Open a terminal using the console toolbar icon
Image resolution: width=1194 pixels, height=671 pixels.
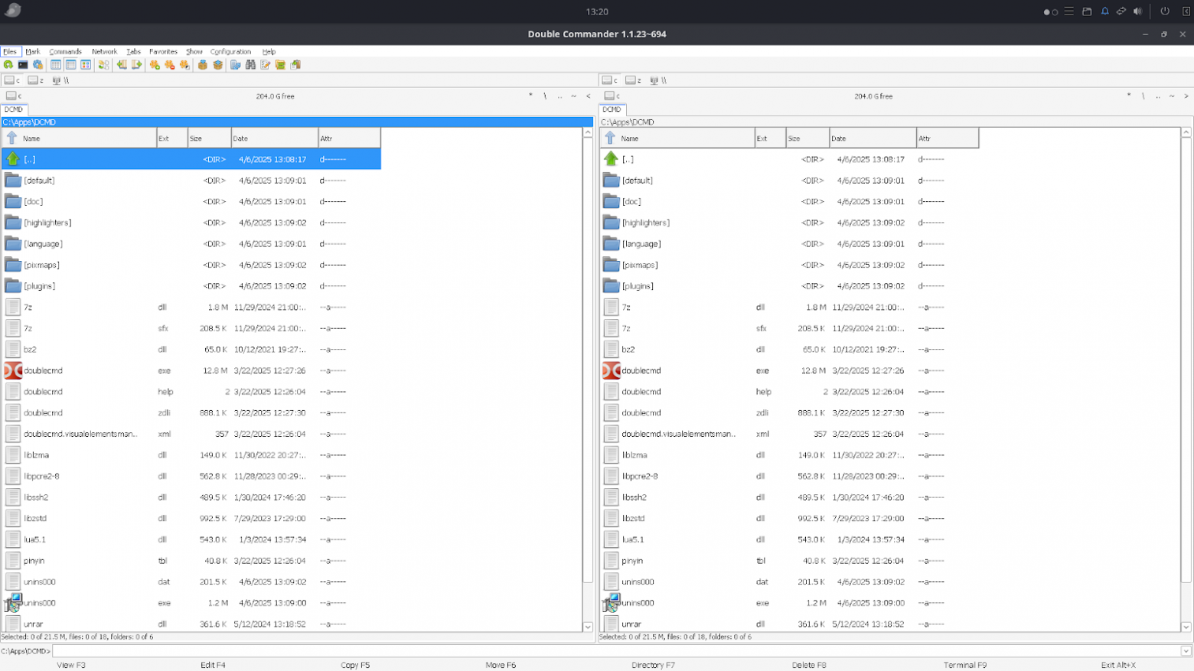coord(21,65)
